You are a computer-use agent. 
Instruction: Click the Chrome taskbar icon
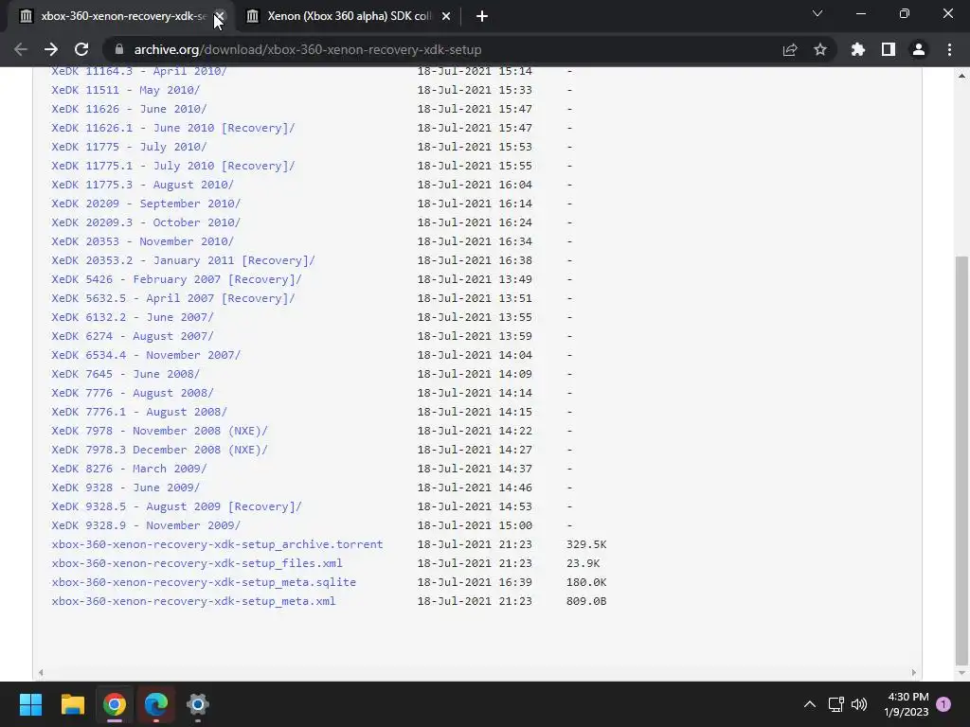pos(115,704)
